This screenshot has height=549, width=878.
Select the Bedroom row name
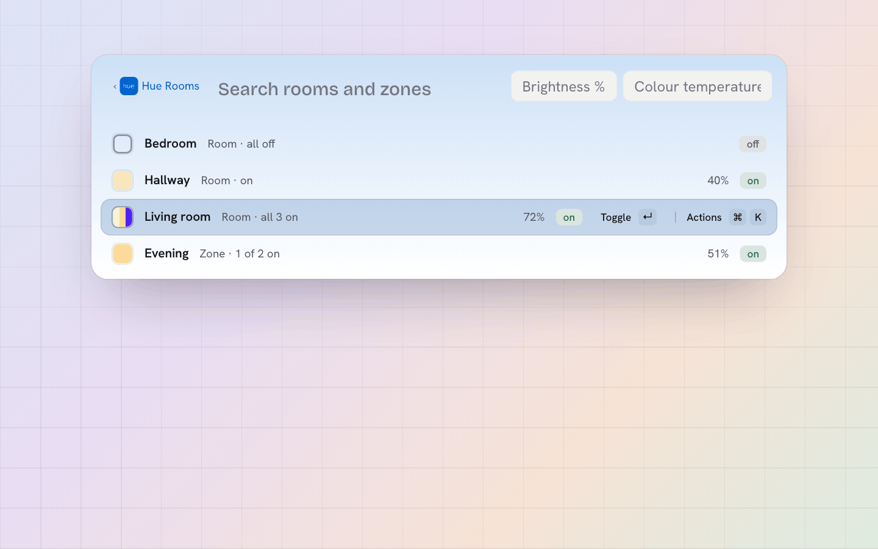[x=171, y=143]
